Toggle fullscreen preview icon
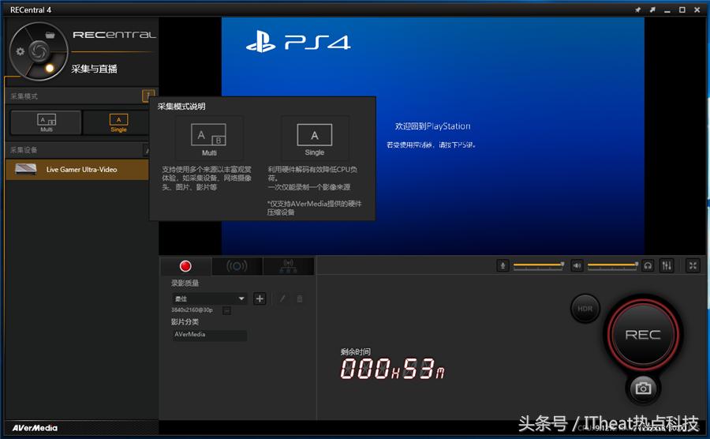710x439 pixels. tap(693, 265)
